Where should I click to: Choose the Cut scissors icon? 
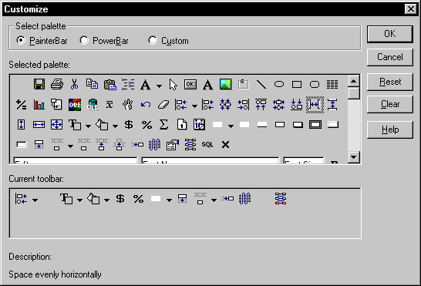[74, 84]
